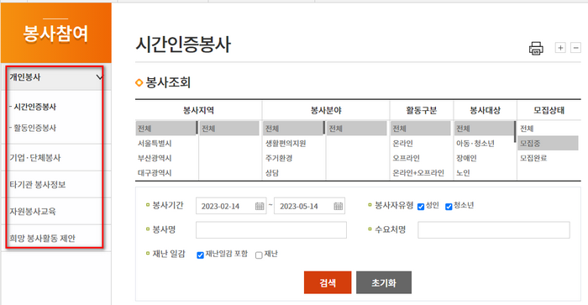Screen dimensions: 588x305
Task: Open calendar icon for end date
Action: click(339, 206)
